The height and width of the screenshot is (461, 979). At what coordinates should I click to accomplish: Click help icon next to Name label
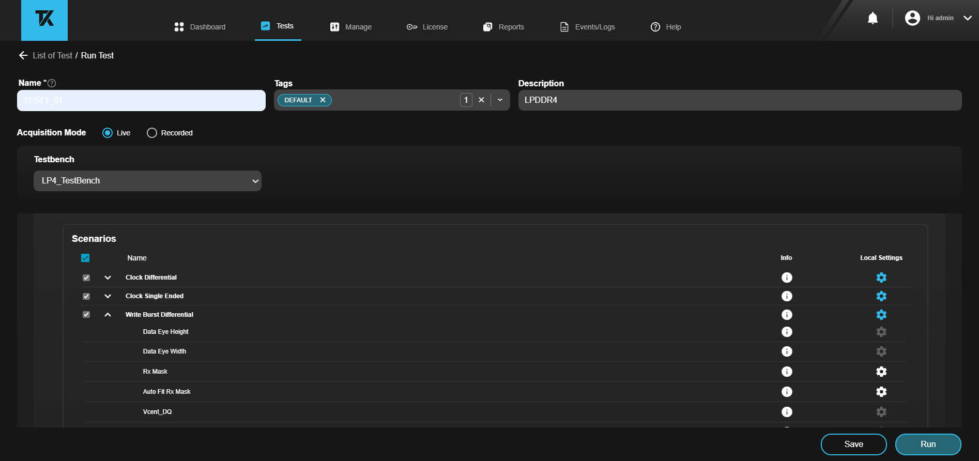point(52,83)
